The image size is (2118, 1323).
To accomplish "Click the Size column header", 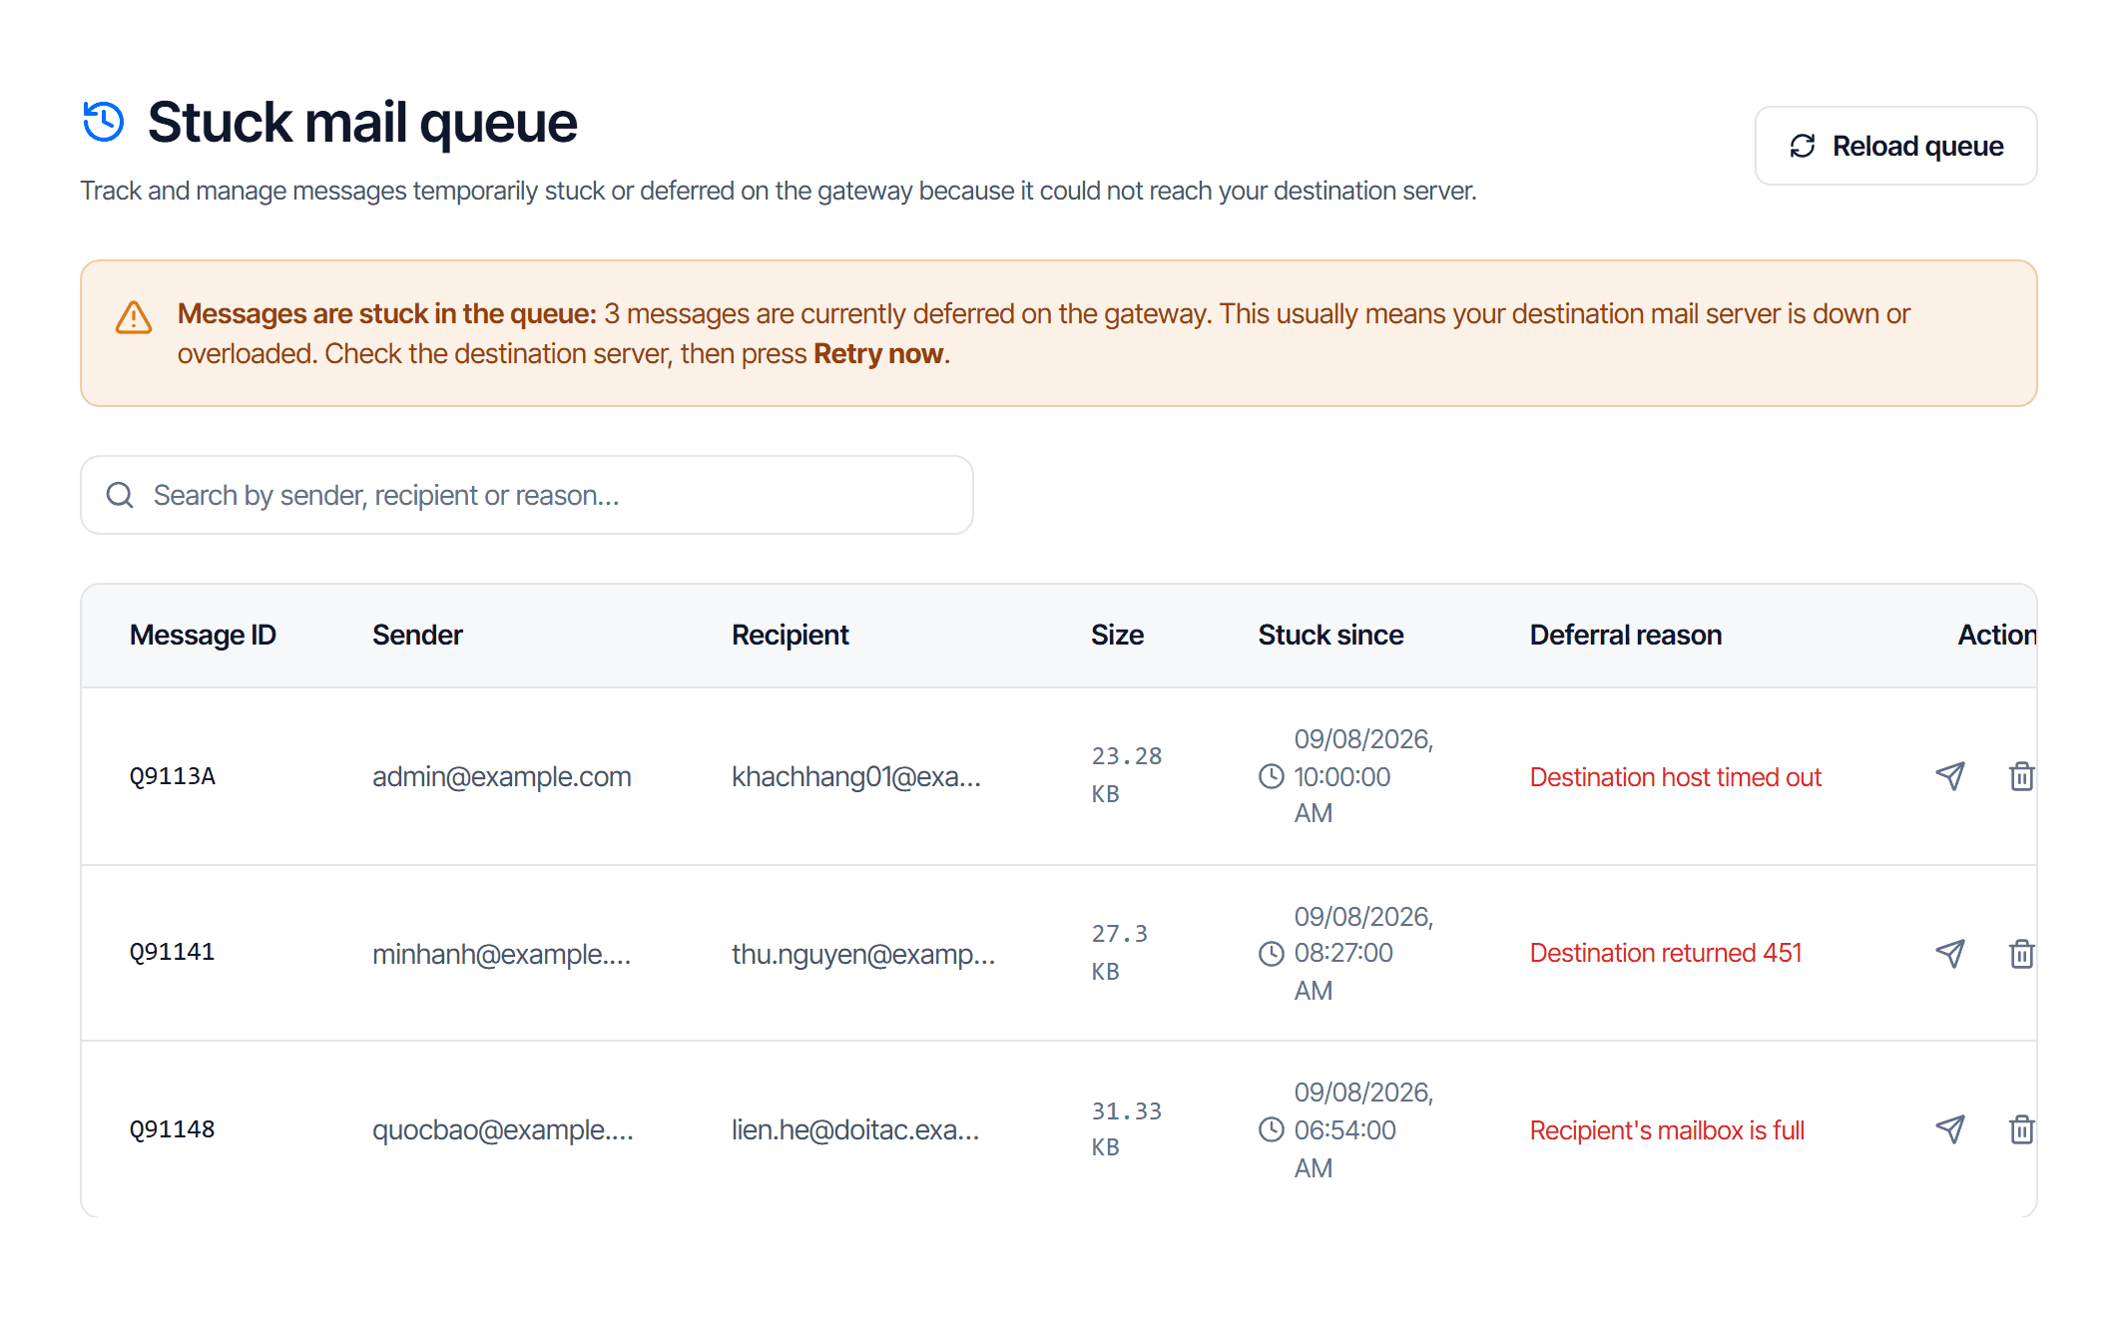I will click(1117, 635).
